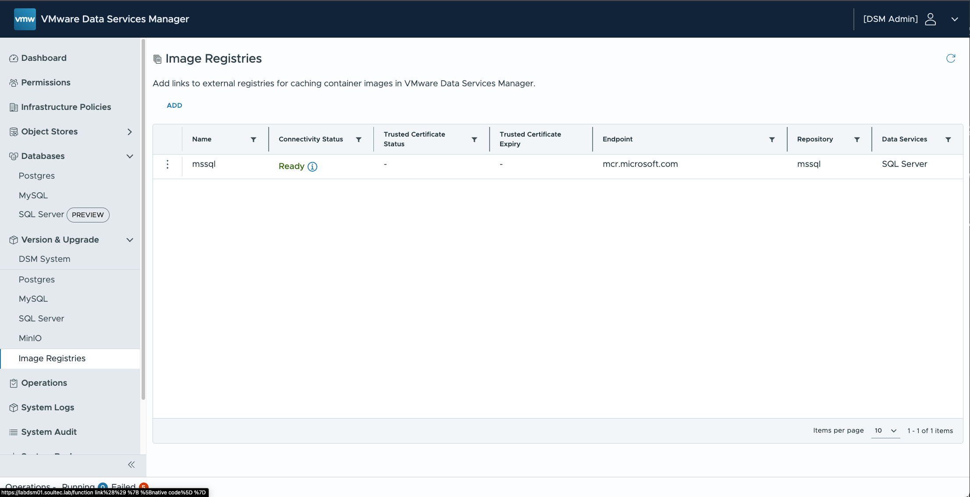Expand the Object Stores menu

[129, 132]
